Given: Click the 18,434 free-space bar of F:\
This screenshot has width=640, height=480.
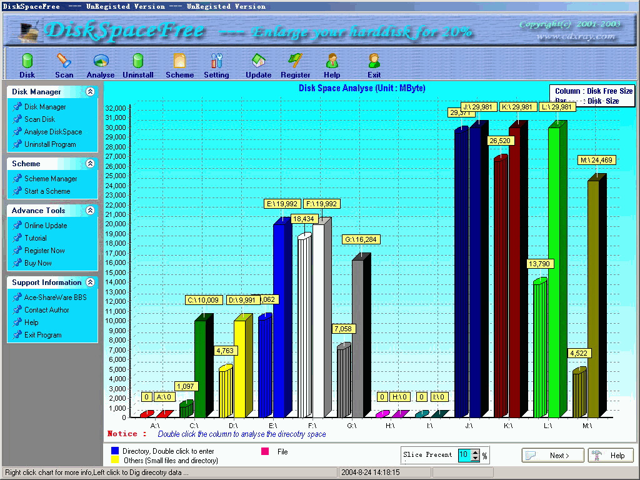Looking at the screenshot, I should point(304,325).
